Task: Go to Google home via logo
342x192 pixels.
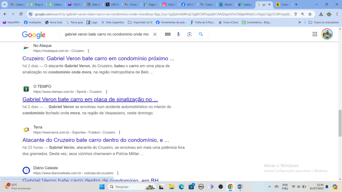Action: (x=34, y=35)
